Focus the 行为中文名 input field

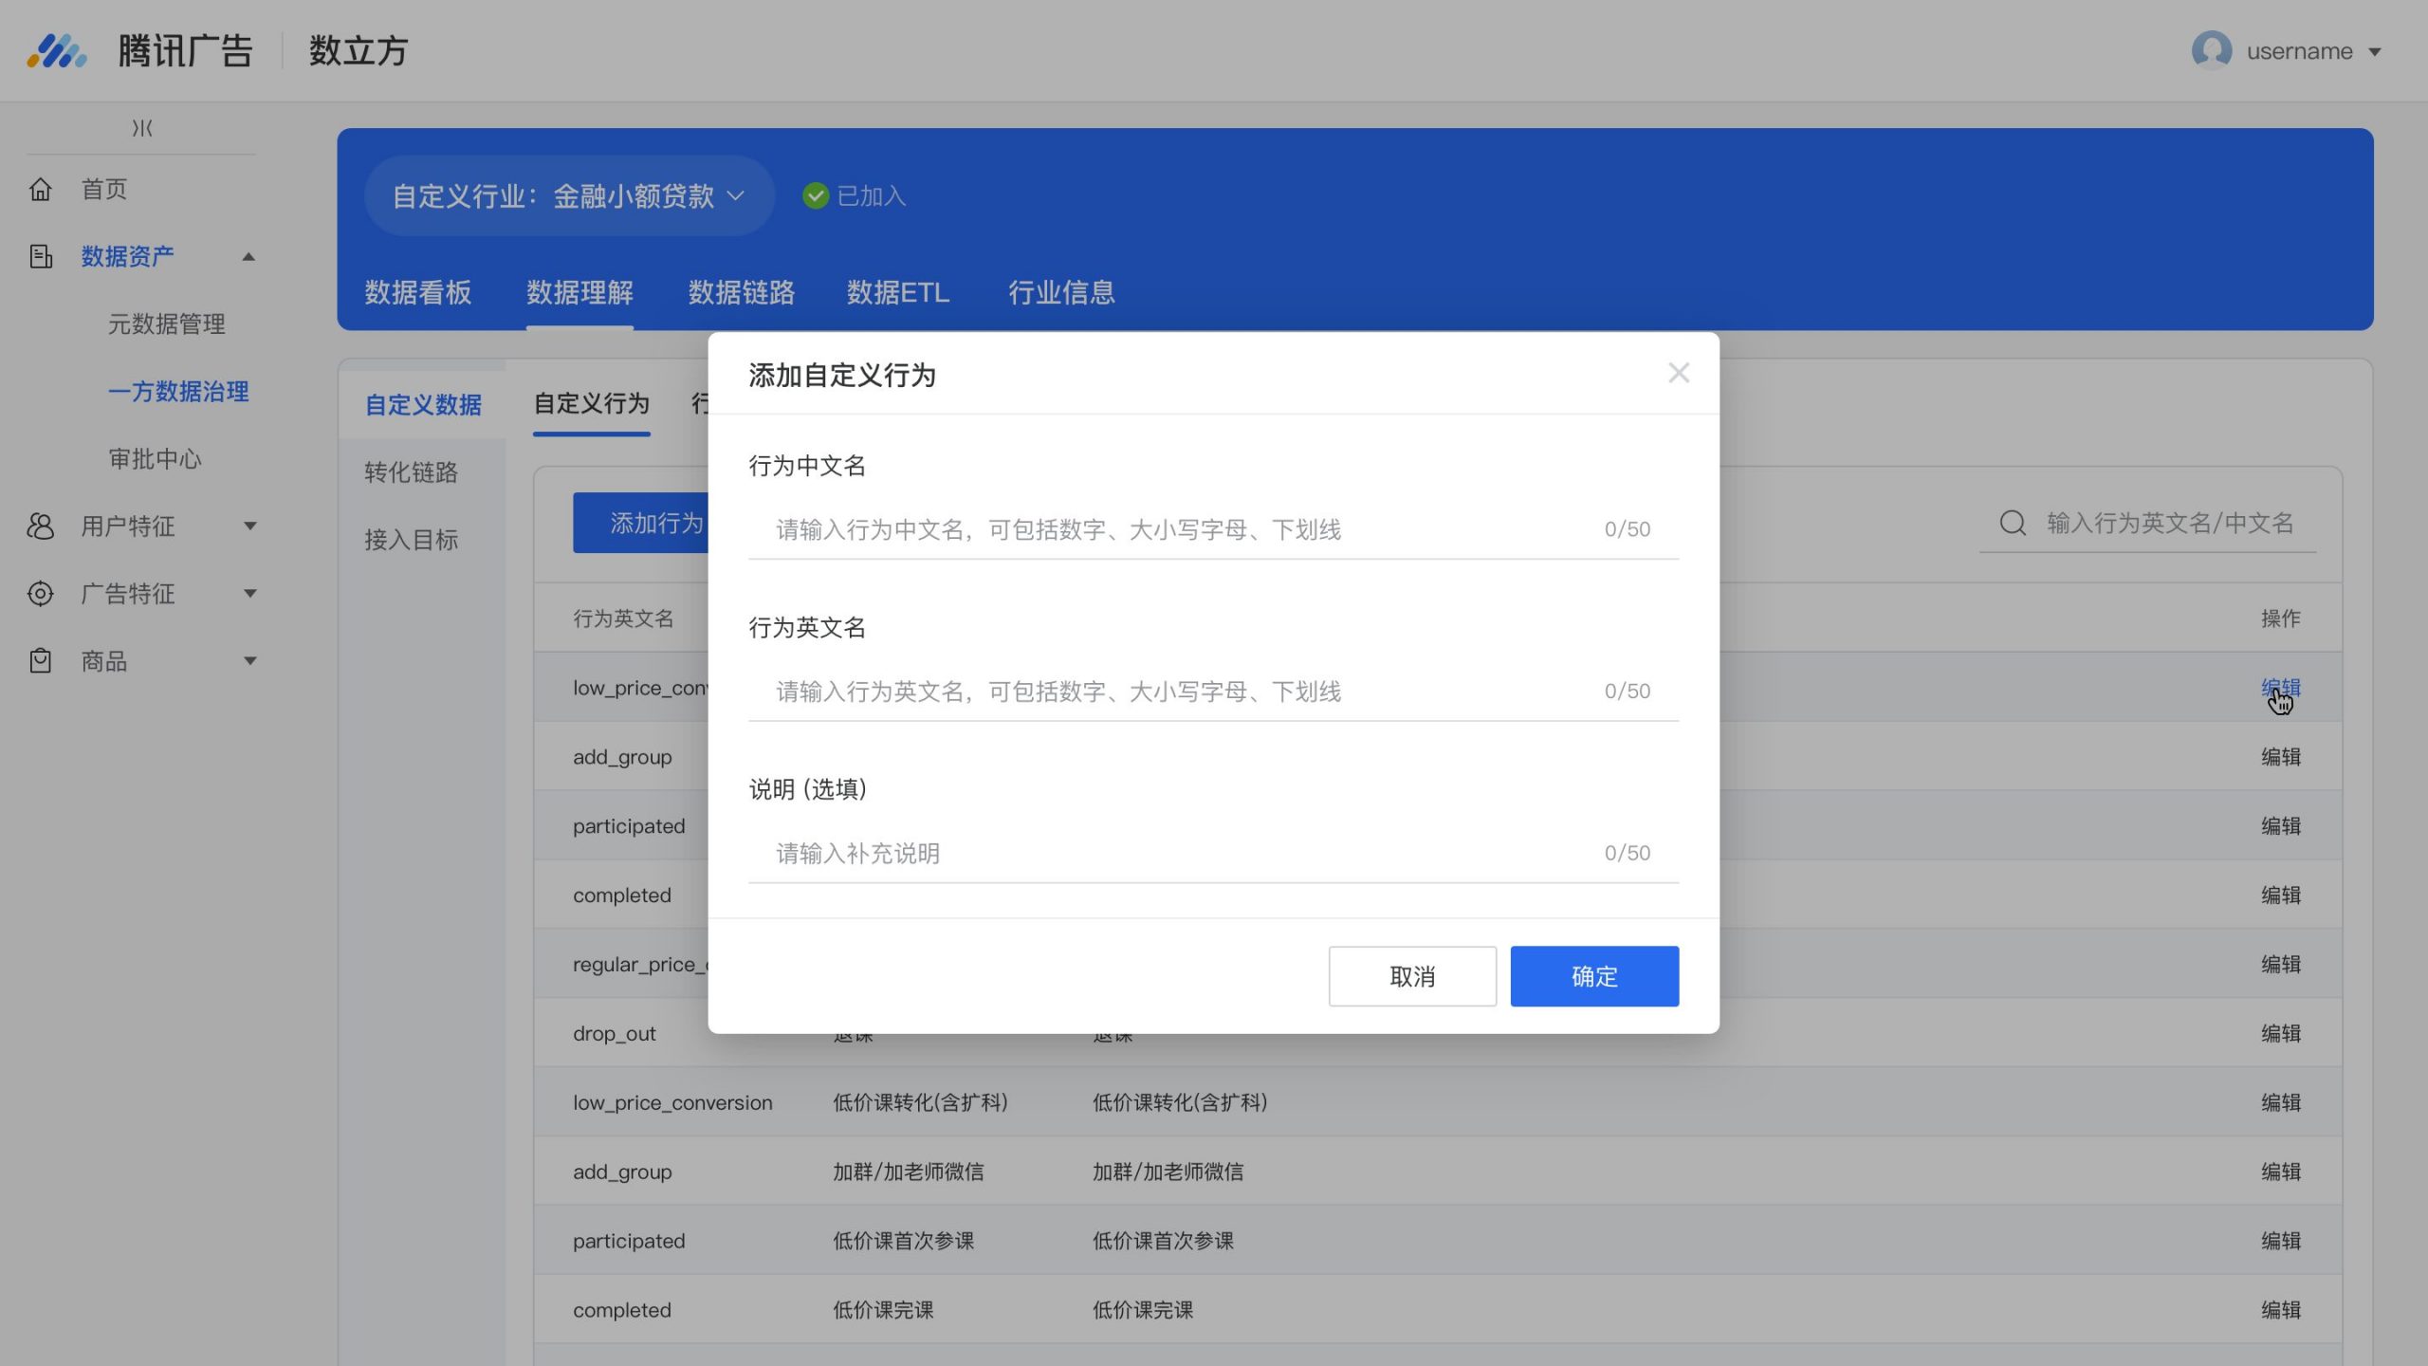point(1213,529)
